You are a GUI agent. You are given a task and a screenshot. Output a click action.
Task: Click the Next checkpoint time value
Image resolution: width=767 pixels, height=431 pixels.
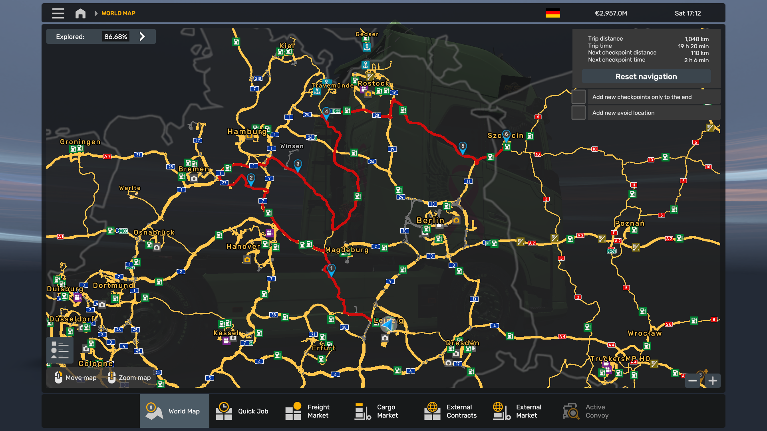pos(696,60)
